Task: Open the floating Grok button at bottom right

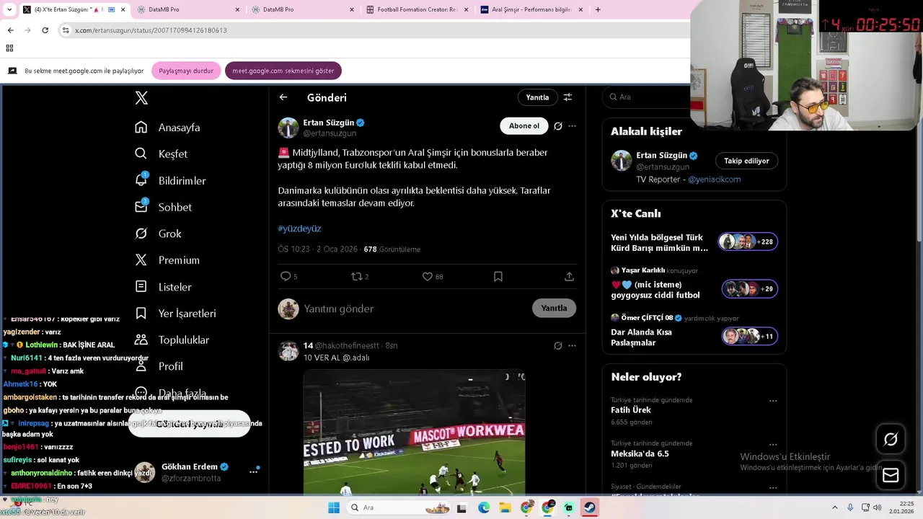Action: (x=891, y=439)
